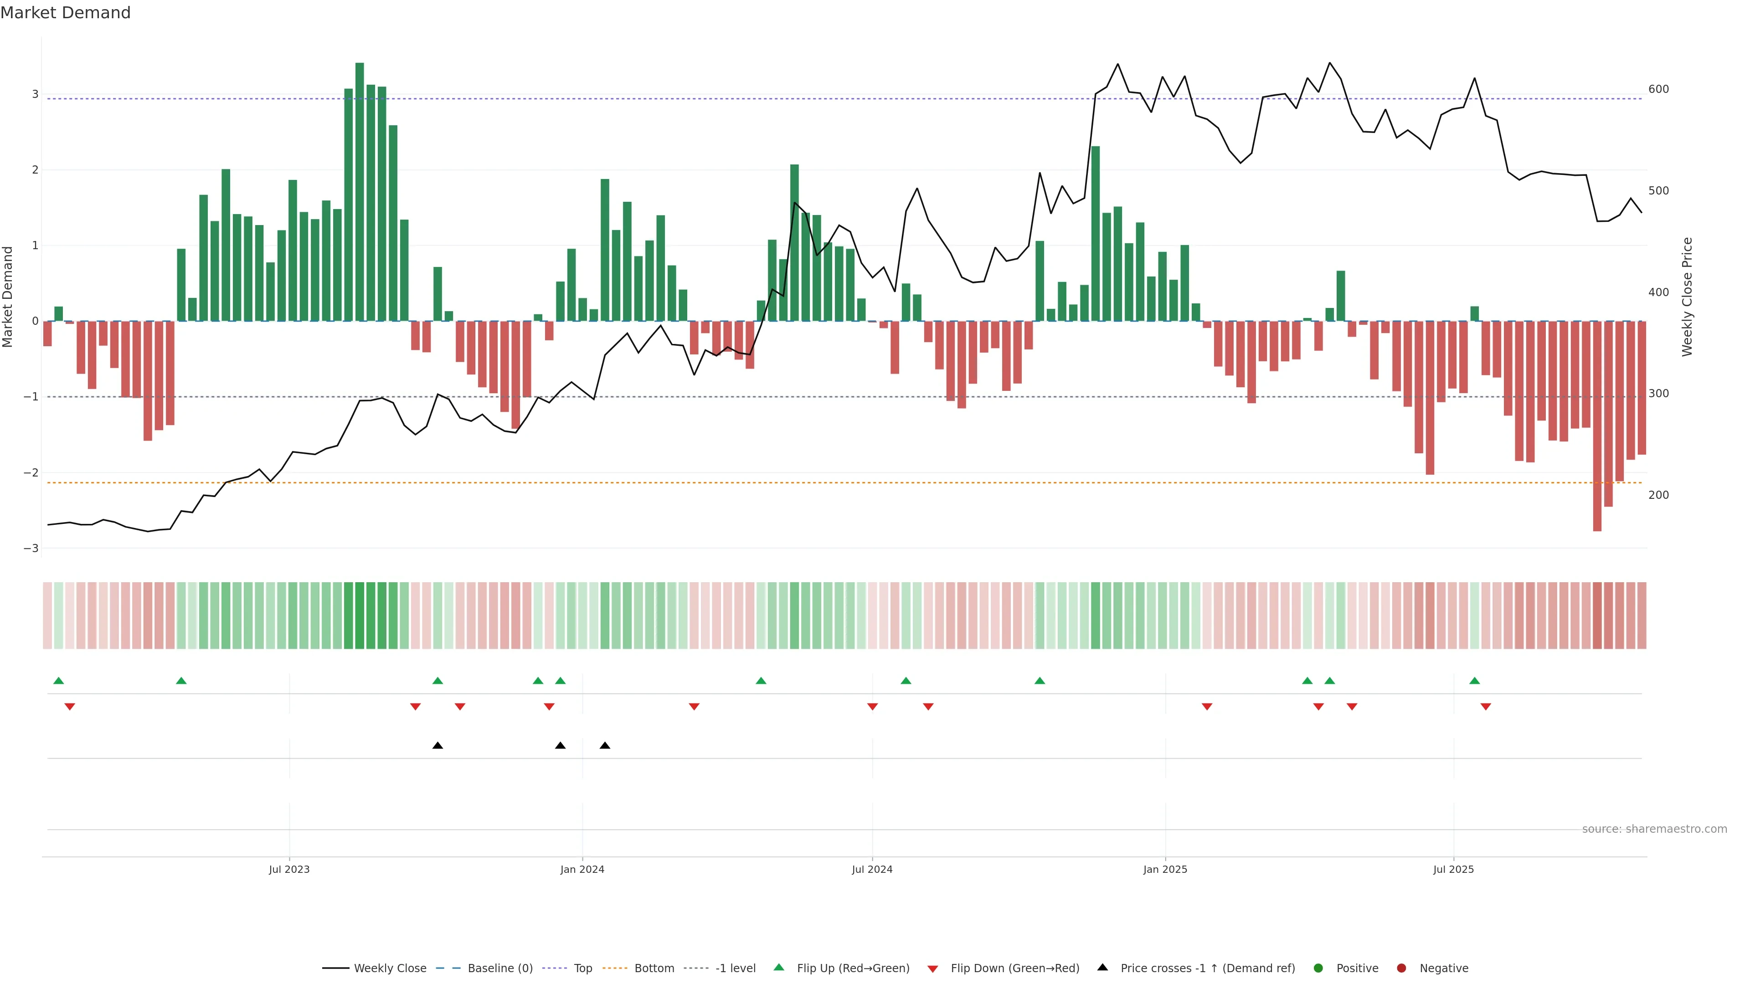Image resolution: width=1750 pixels, height=984 pixels.
Task: Click the Jan 2024 x-axis label
Action: 582,869
